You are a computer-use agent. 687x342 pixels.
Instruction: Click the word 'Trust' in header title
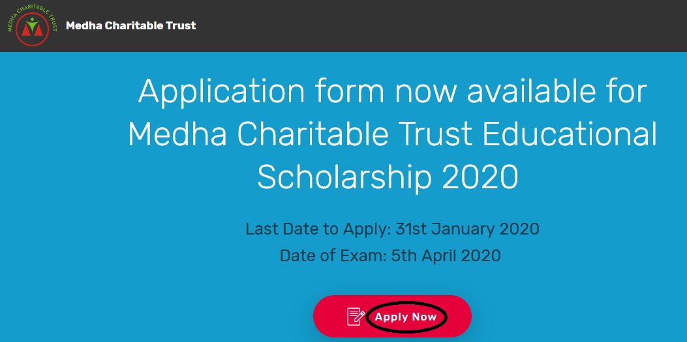point(181,25)
